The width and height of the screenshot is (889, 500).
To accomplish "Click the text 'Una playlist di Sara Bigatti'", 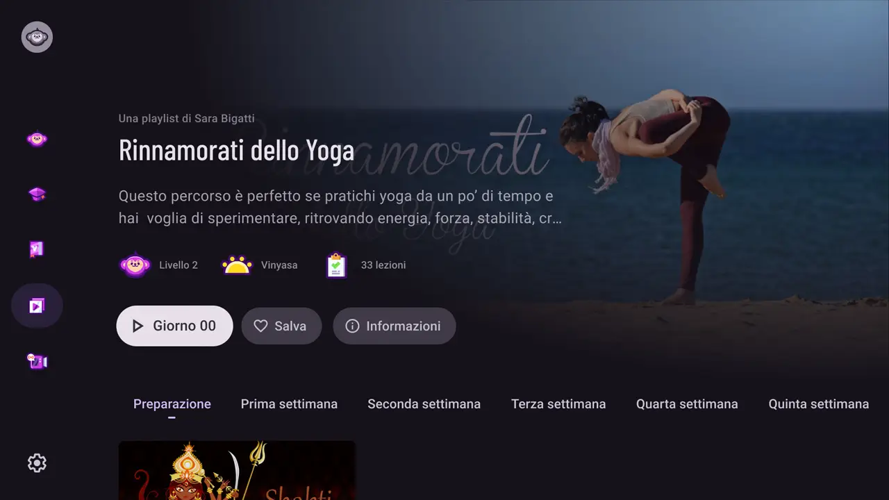I will point(187,118).
